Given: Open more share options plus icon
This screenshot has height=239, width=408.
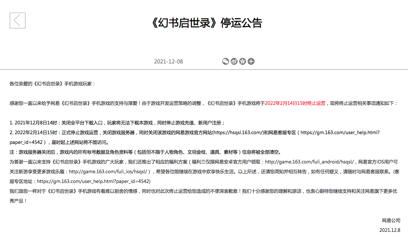Looking at the screenshot, I should coord(251,61).
